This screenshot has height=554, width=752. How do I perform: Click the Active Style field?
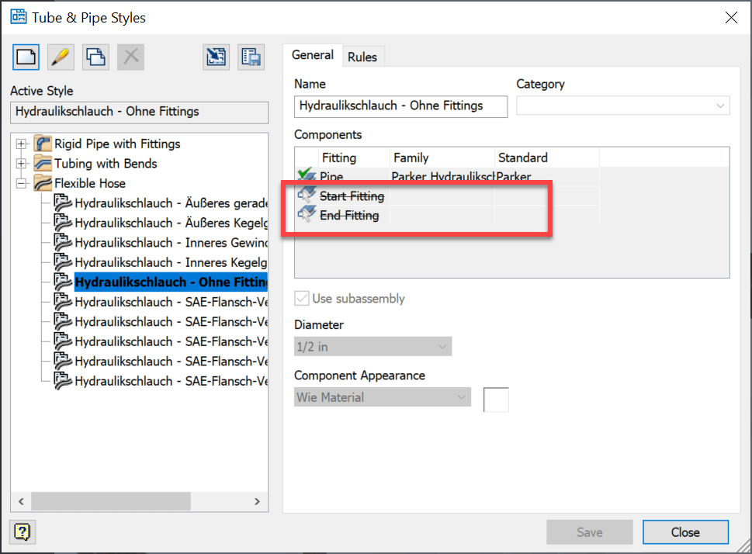(139, 112)
